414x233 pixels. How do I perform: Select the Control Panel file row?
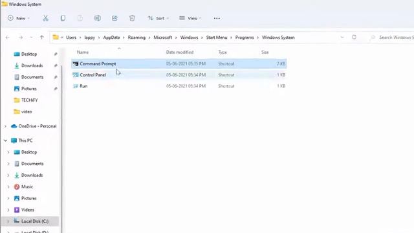[179, 75]
